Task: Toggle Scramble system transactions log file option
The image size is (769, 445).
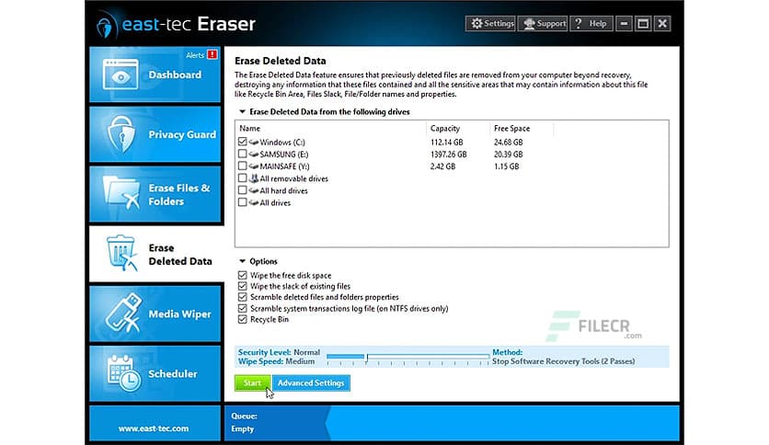Action: click(242, 309)
